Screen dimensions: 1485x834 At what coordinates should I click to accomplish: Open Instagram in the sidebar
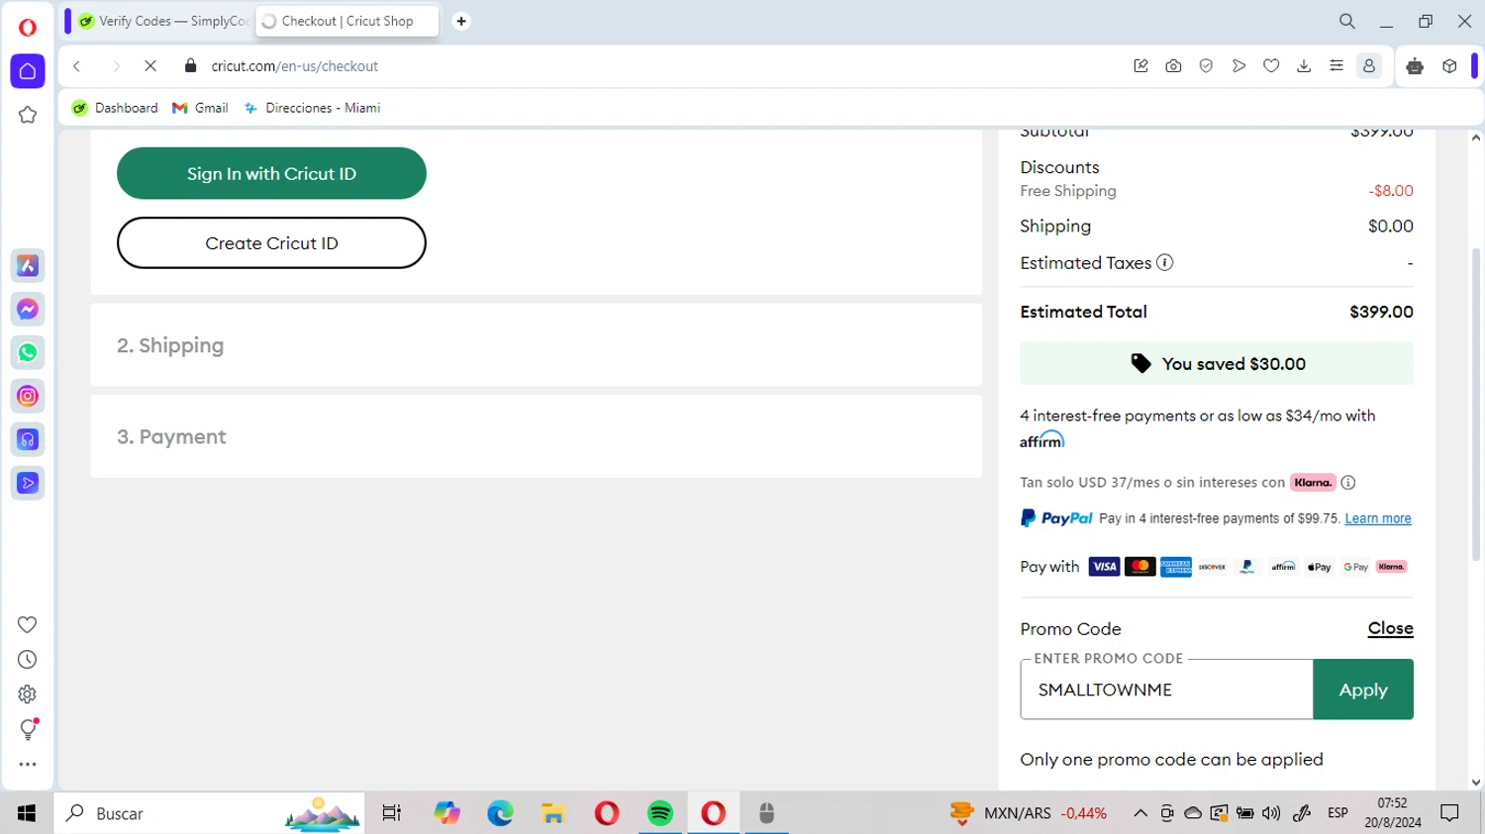pos(28,397)
